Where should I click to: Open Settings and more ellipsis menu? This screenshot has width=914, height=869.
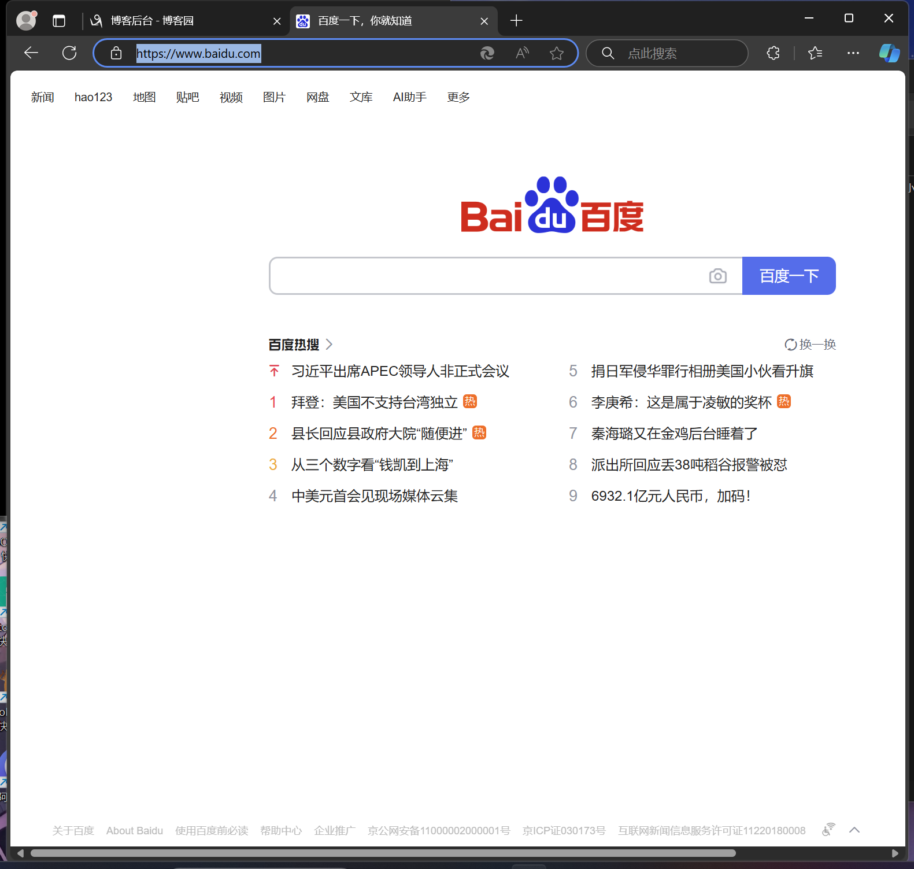(x=853, y=53)
